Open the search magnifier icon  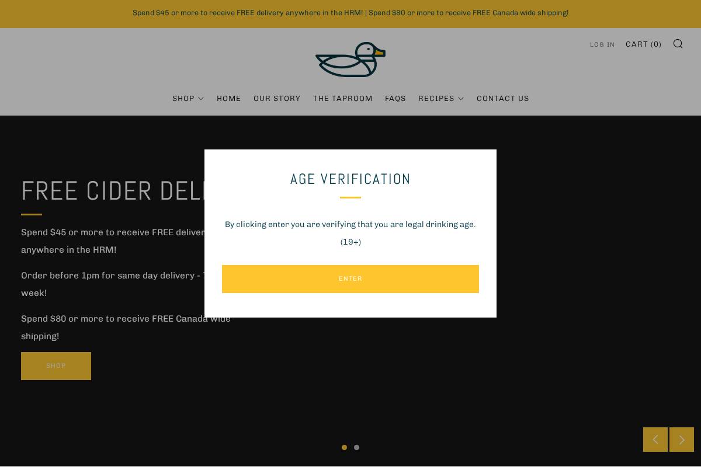coord(678,44)
